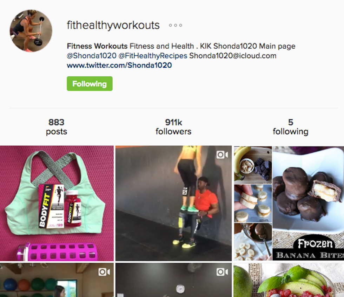
Task: Toggle the green Following button
Action: [90, 84]
